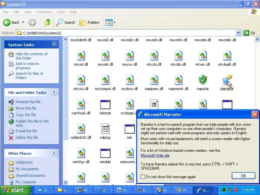Select the narrhook.dll file icon

coord(81,104)
